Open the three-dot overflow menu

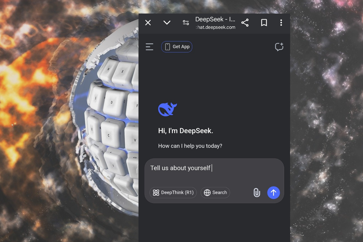coord(281,23)
